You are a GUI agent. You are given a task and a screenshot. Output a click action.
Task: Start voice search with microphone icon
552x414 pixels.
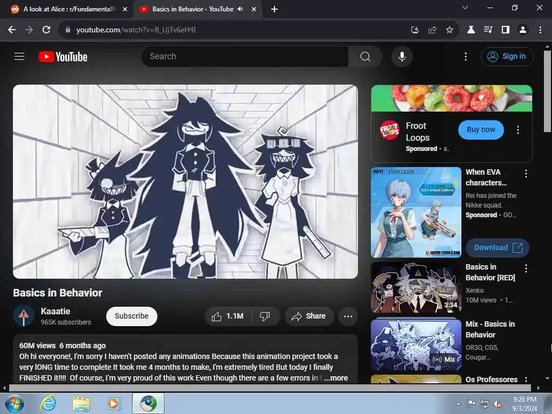pos(402,56)
